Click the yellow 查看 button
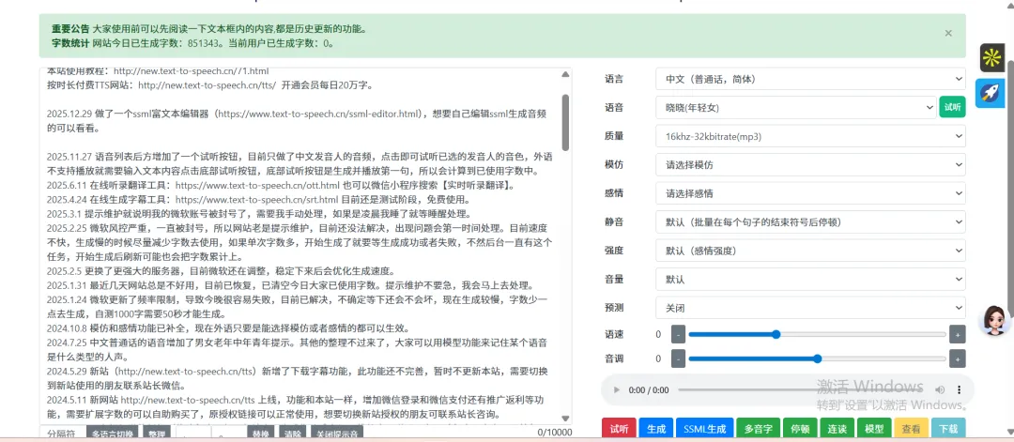The image size is (1014, 442). click(x=911, y=429)
